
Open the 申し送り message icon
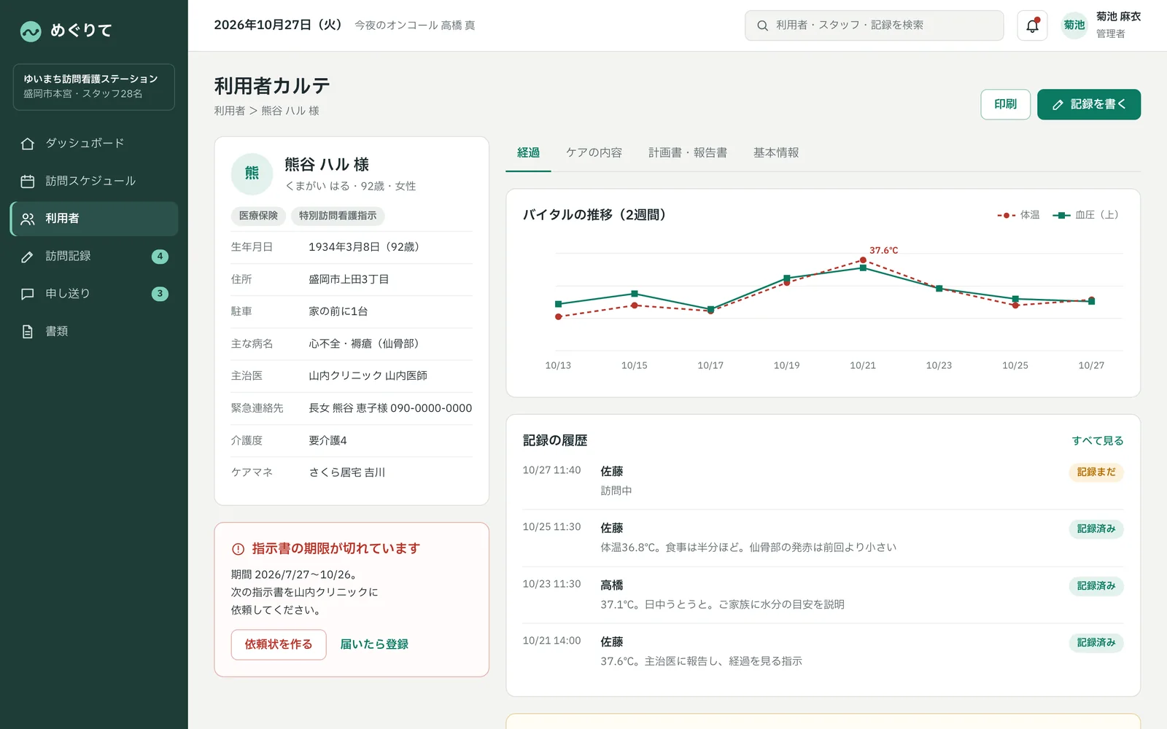(28, 294)
